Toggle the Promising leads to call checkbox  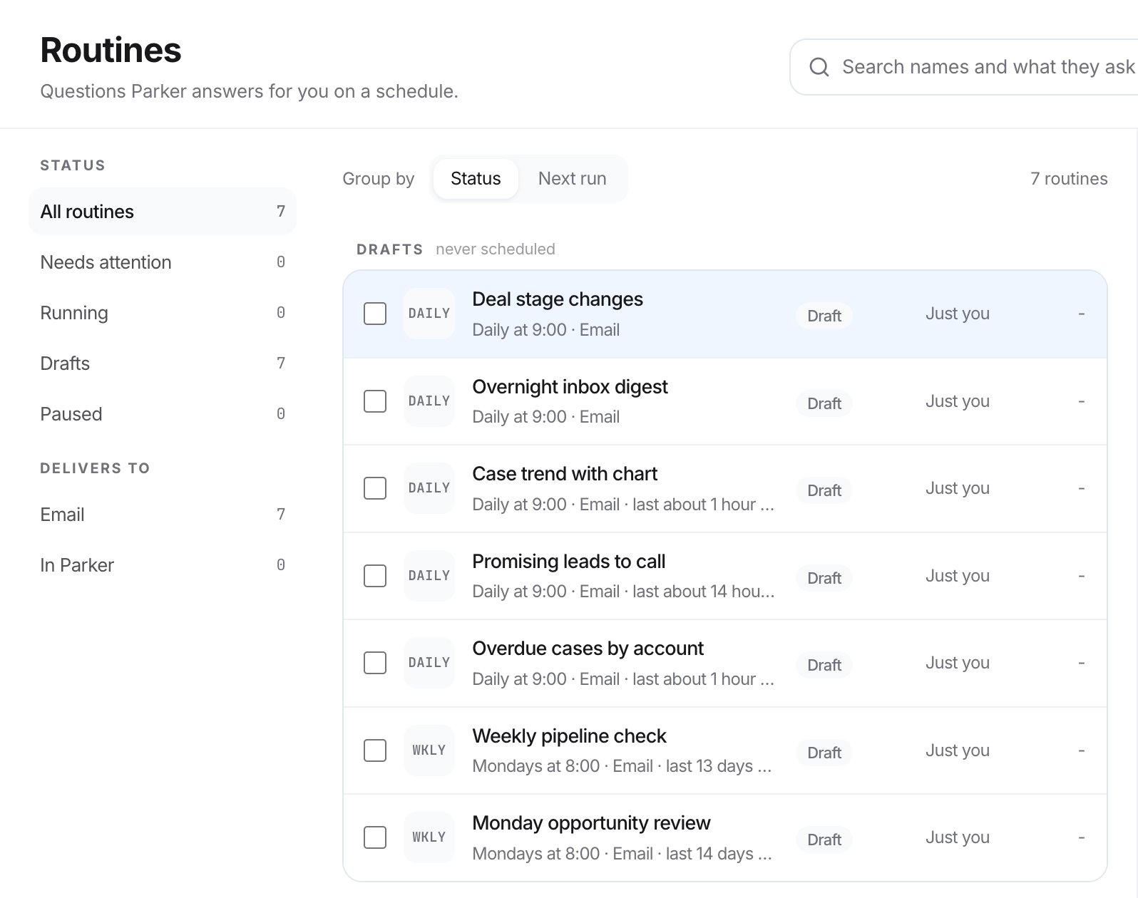tap(375, 576)
